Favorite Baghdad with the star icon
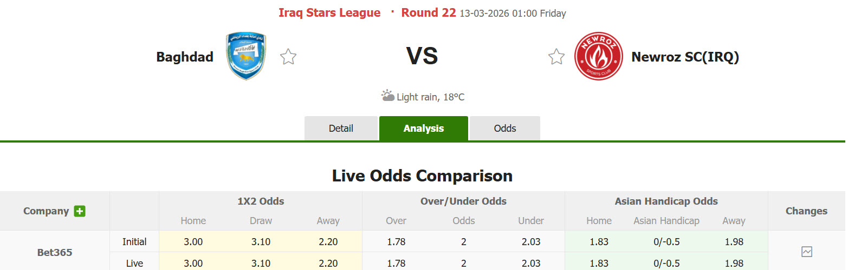The image size is (848, 270). (288, 57)
